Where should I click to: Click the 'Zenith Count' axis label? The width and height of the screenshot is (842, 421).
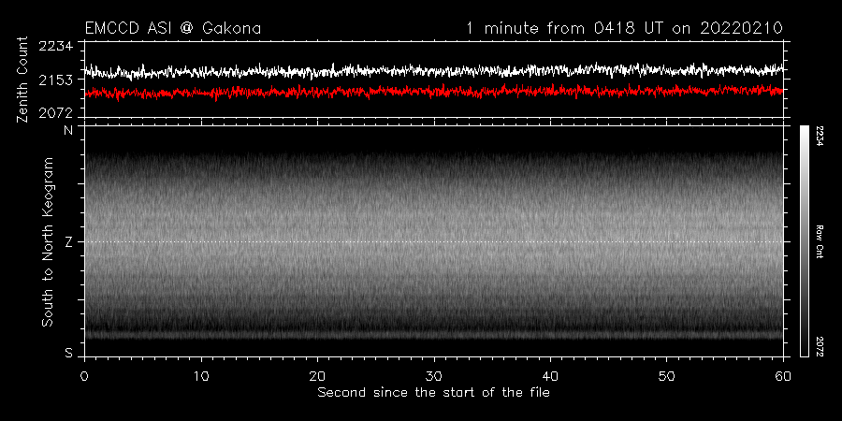click(22, 80)
